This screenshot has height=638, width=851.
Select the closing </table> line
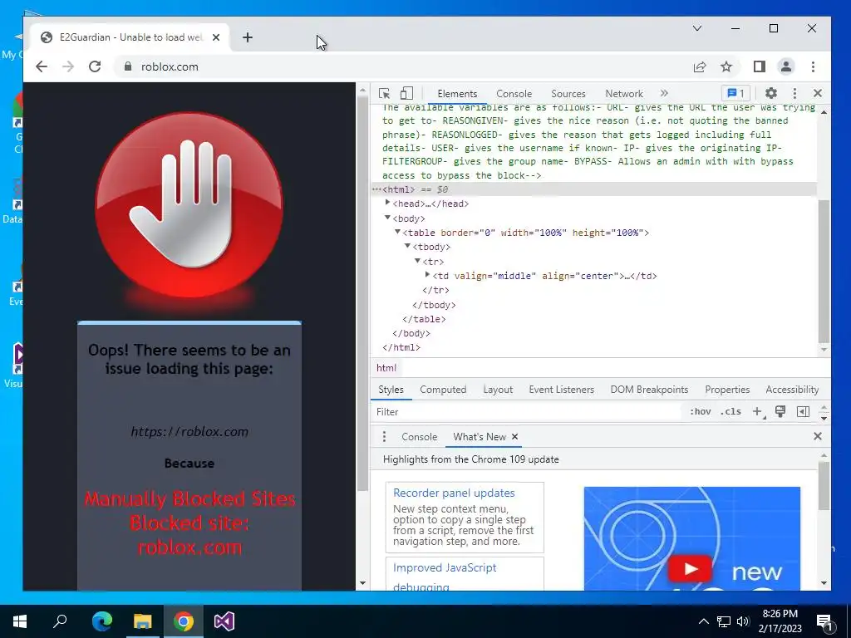(x=424, y=319)
